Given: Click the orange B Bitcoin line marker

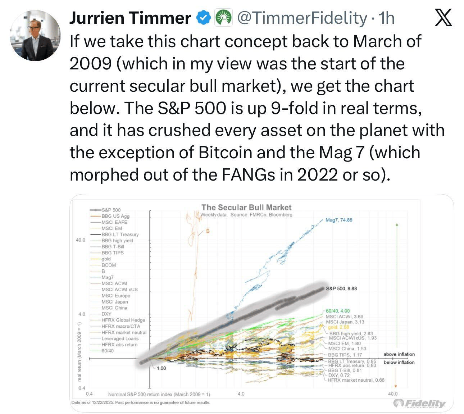Looking at the screenshot, I should coord(208,230).
